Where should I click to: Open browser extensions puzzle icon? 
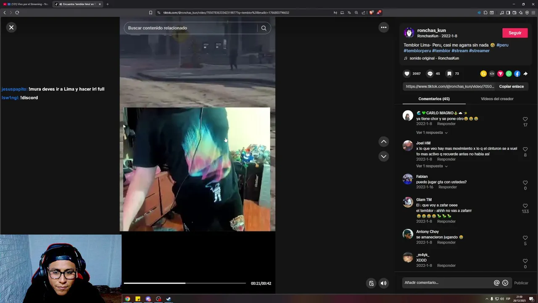coord(485,13)
